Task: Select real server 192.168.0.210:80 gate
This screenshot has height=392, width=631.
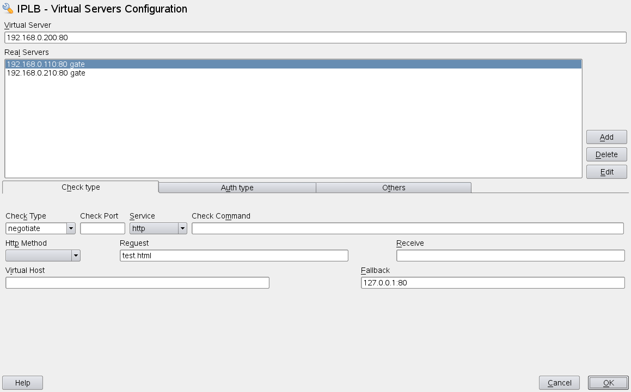Action: click(x=46, y=73)
